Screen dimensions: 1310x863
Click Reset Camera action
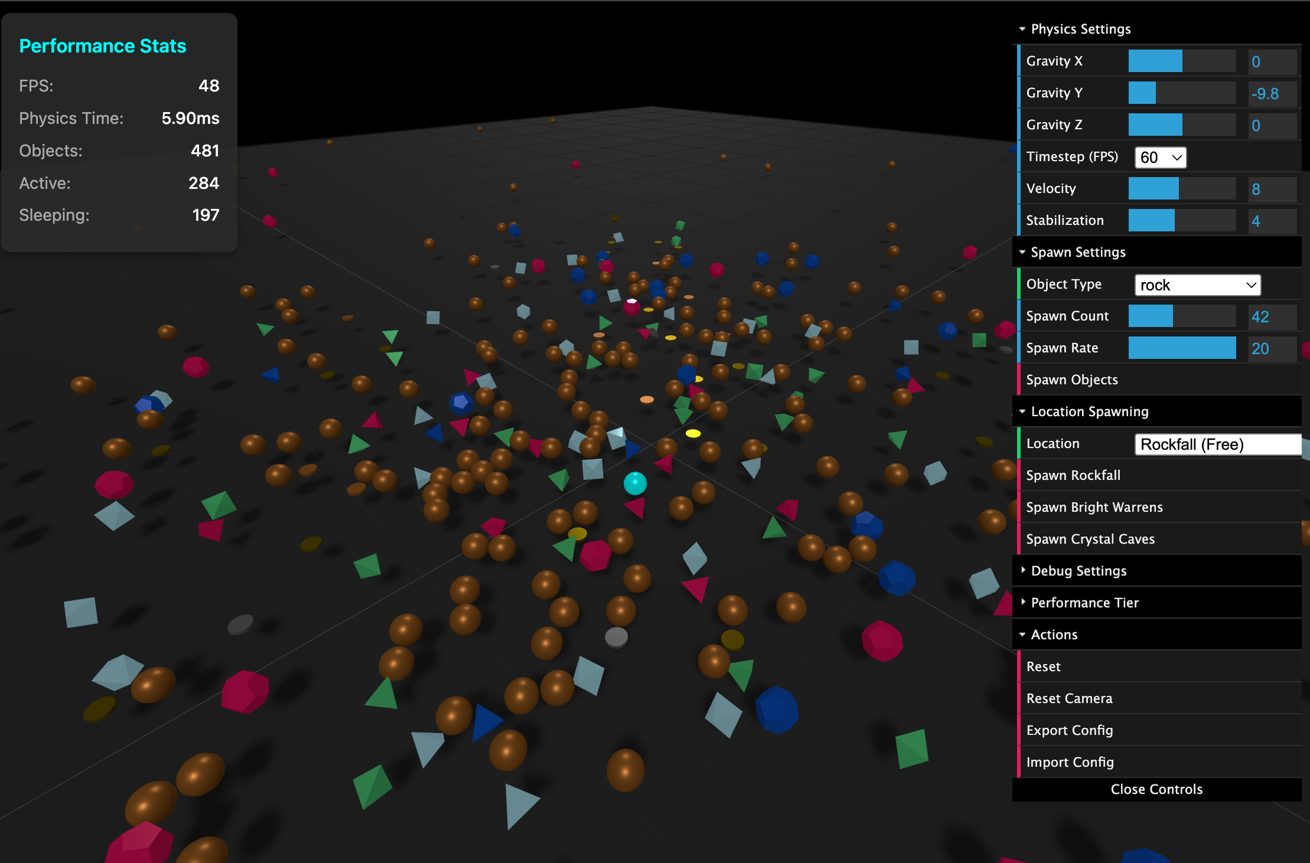1069,698
